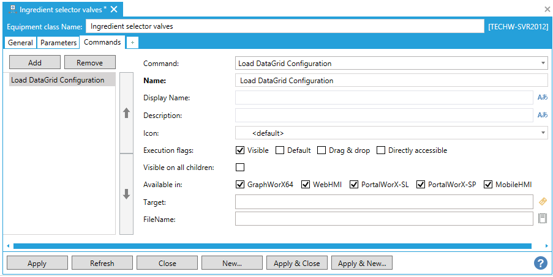
Task: Uncheck the WebHMI availability checkbox
Action: coord(306,185)
